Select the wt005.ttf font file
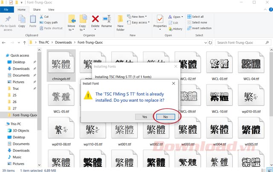 click(x=251, y=131)
